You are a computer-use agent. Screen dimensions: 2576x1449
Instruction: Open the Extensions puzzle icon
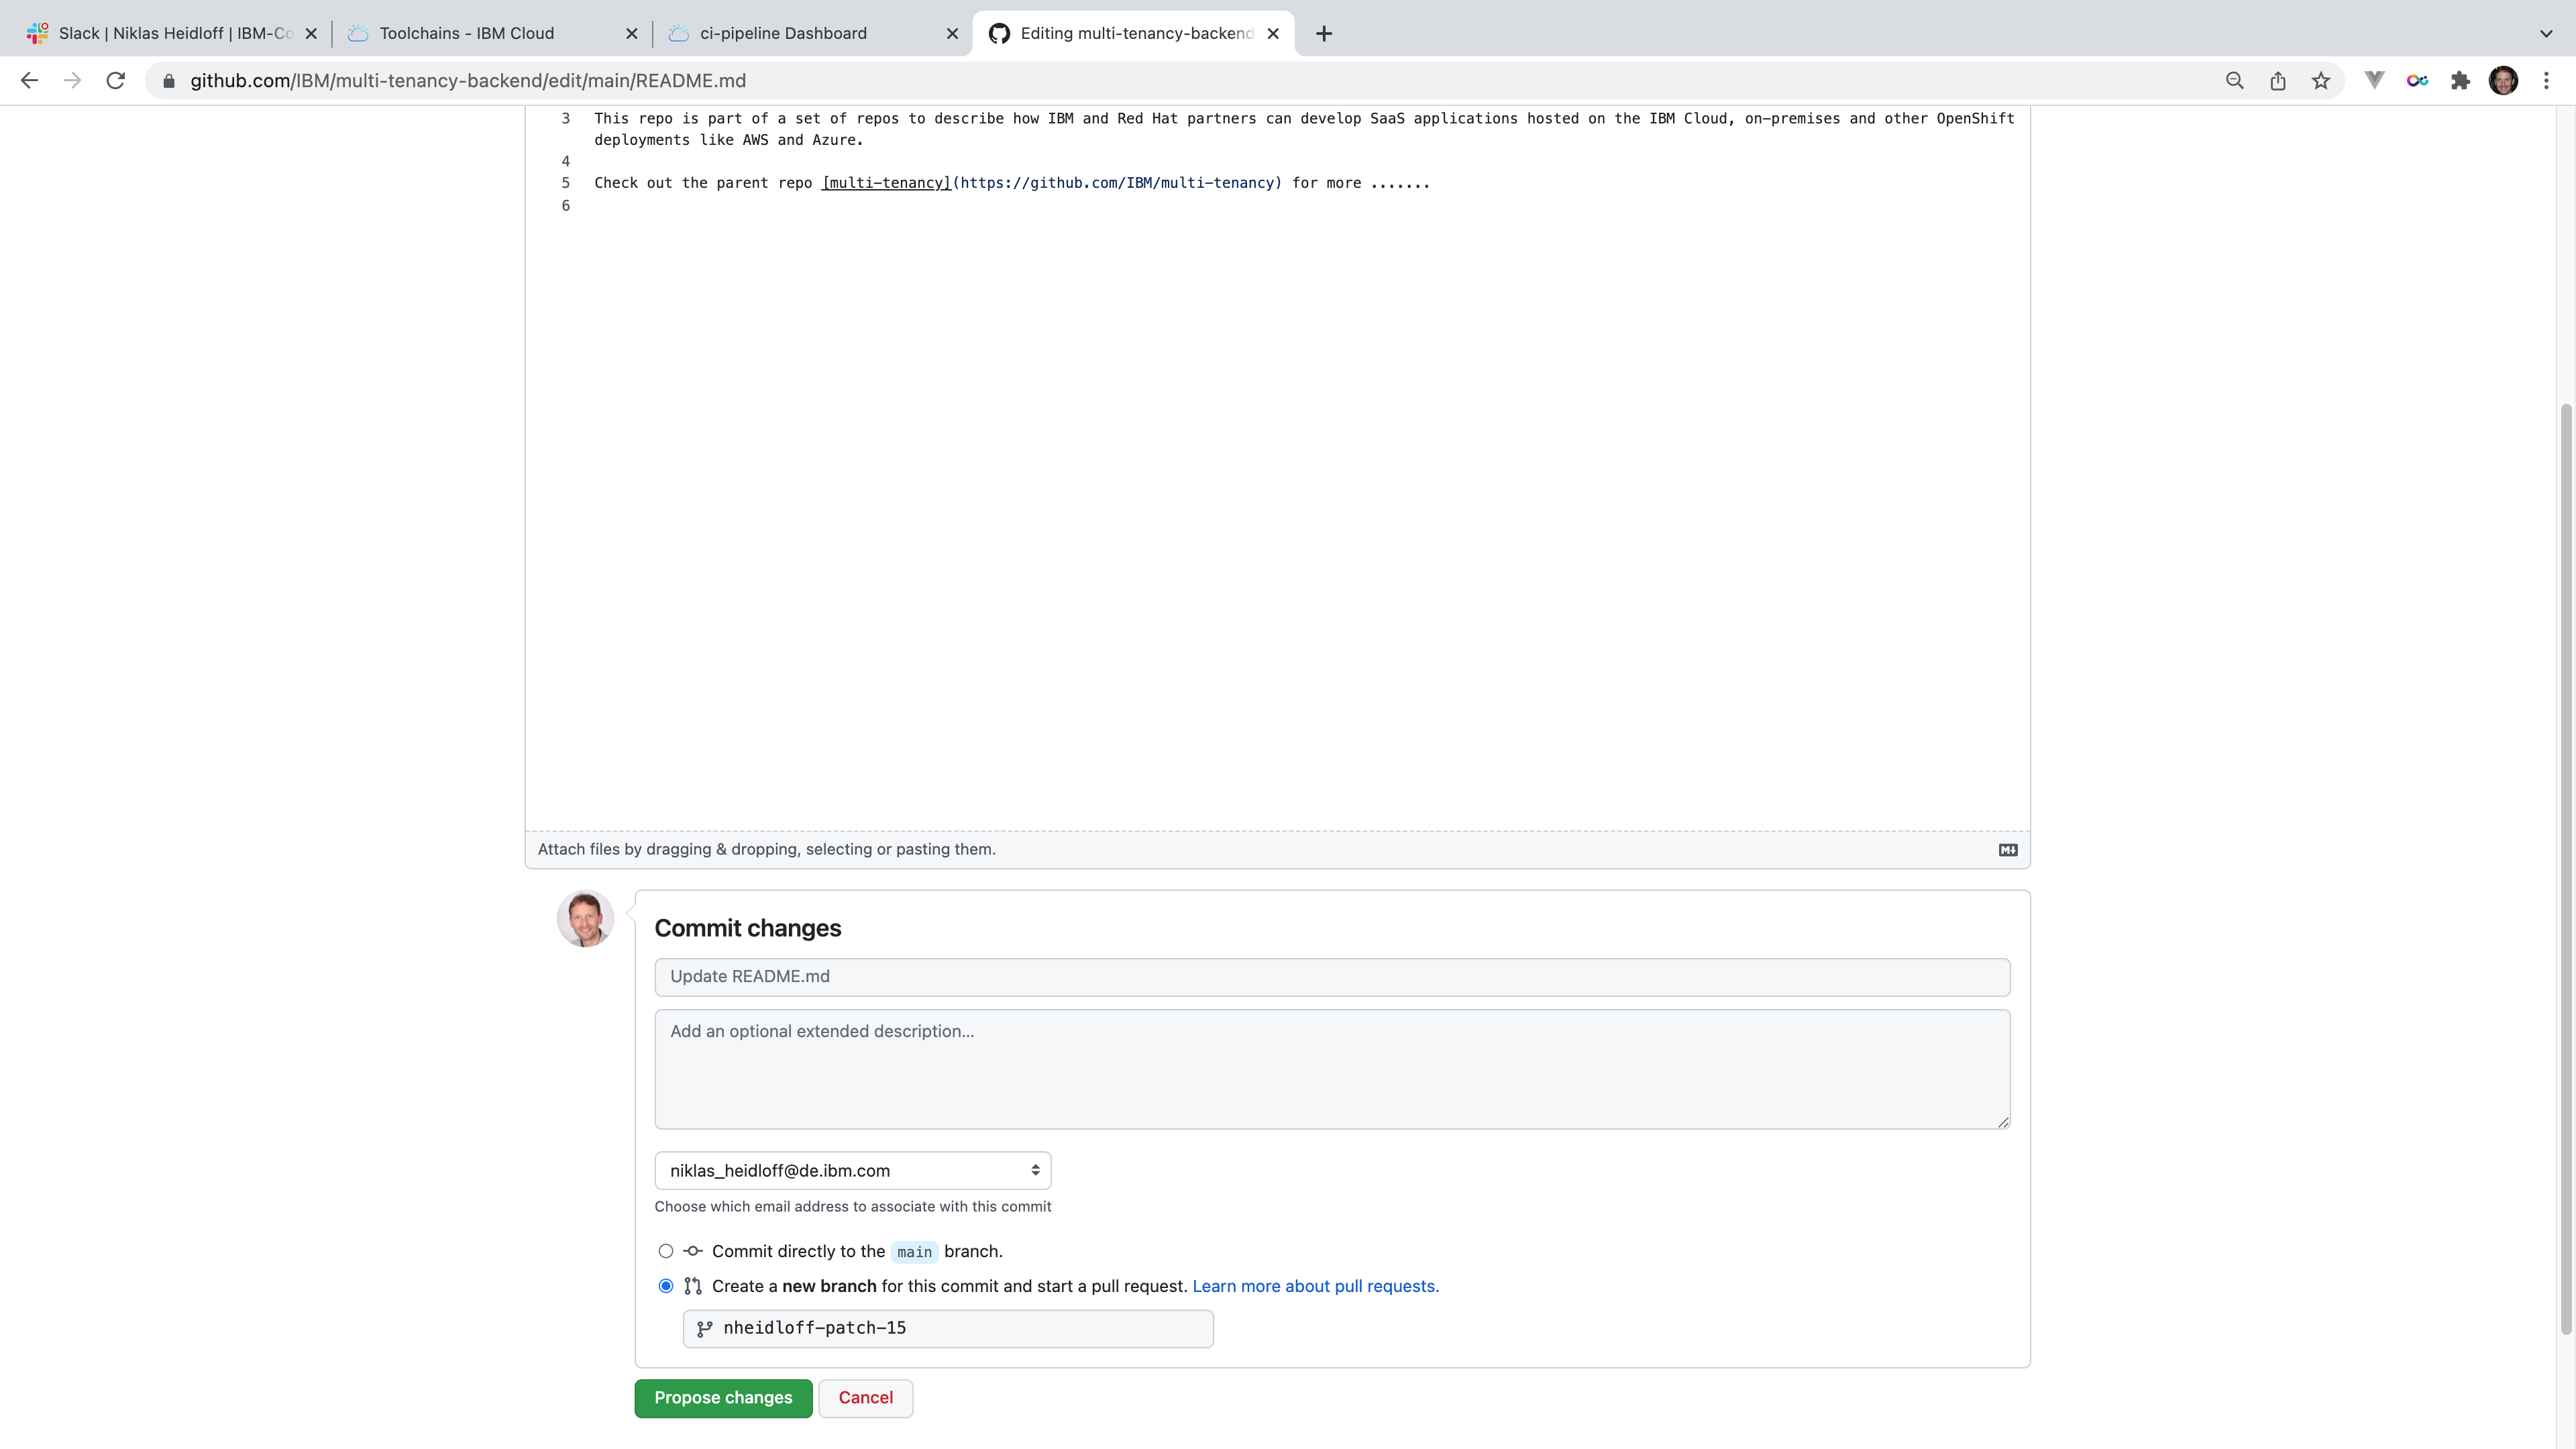coord(2460,81)
